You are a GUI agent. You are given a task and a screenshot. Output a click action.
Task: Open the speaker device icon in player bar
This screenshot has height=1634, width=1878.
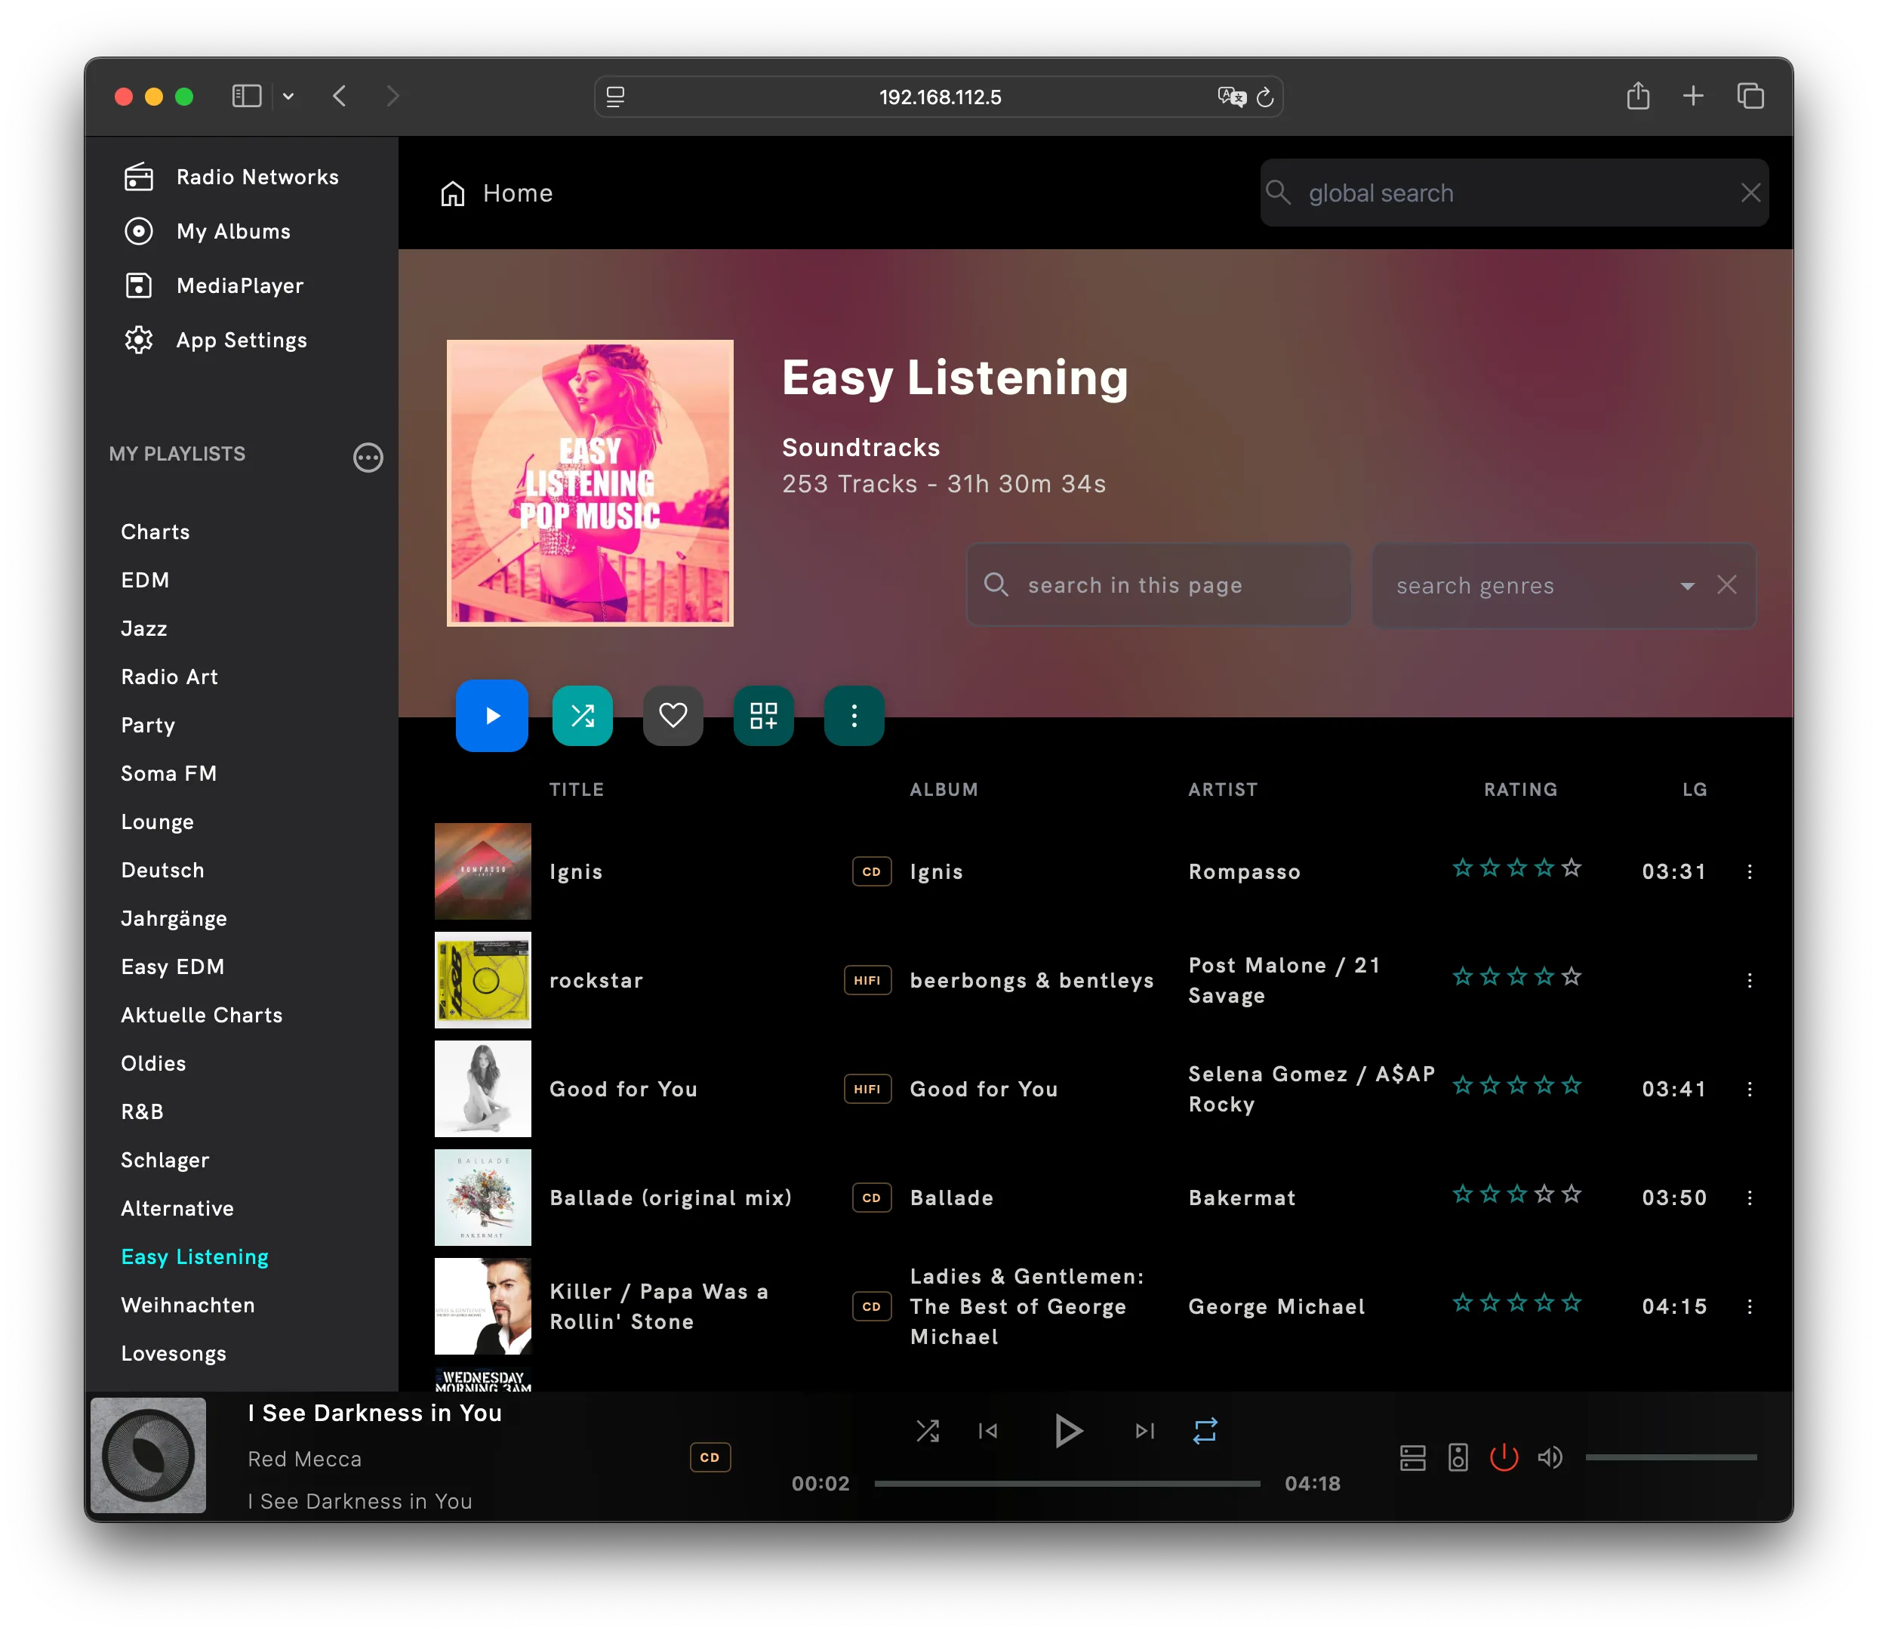tap(1458, 1457)
